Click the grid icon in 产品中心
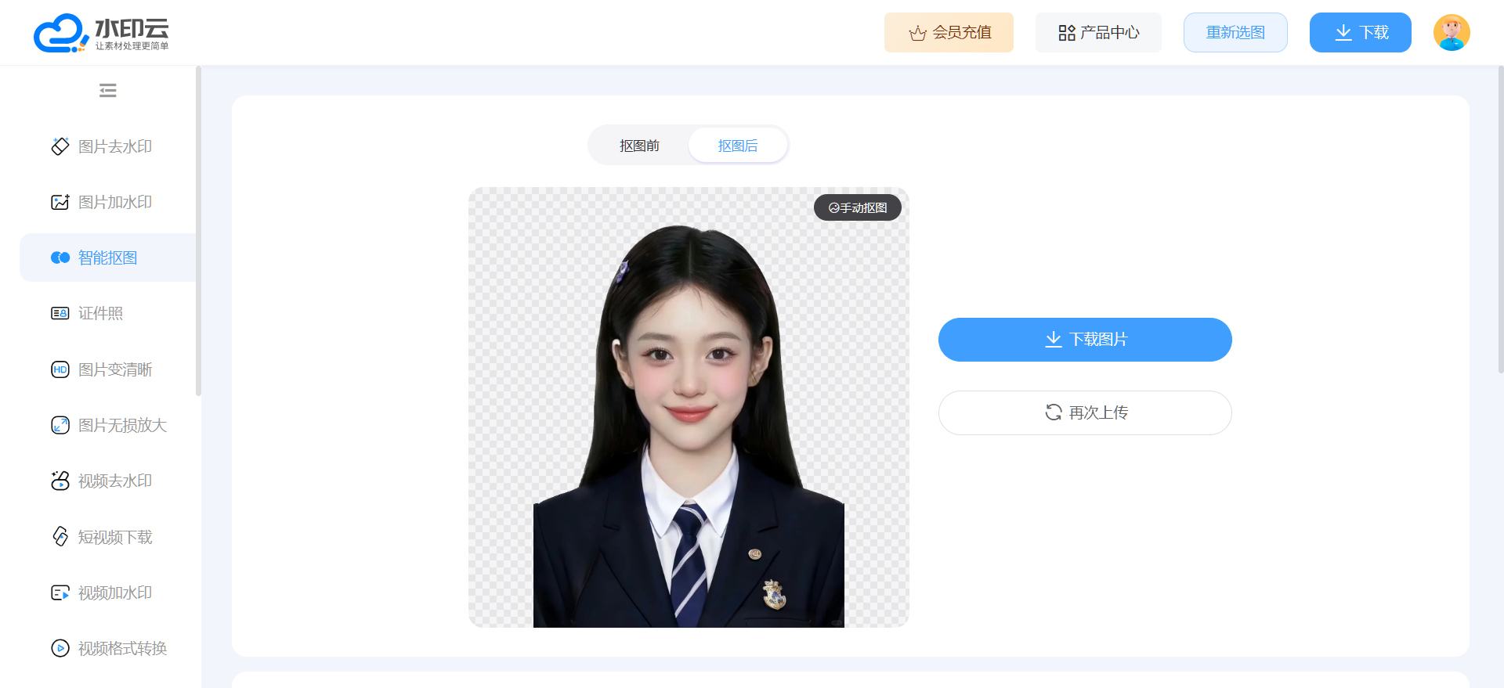 click(1067, 33)
